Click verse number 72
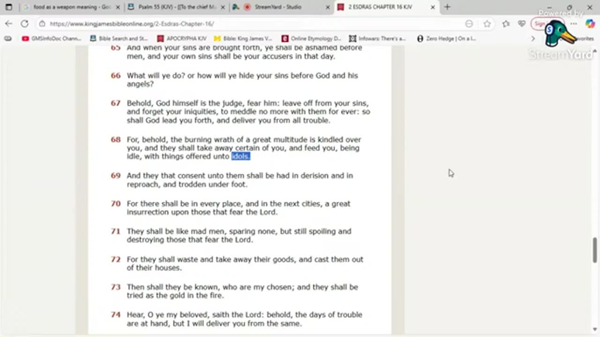600x337 pixels. tap(115, 259)
